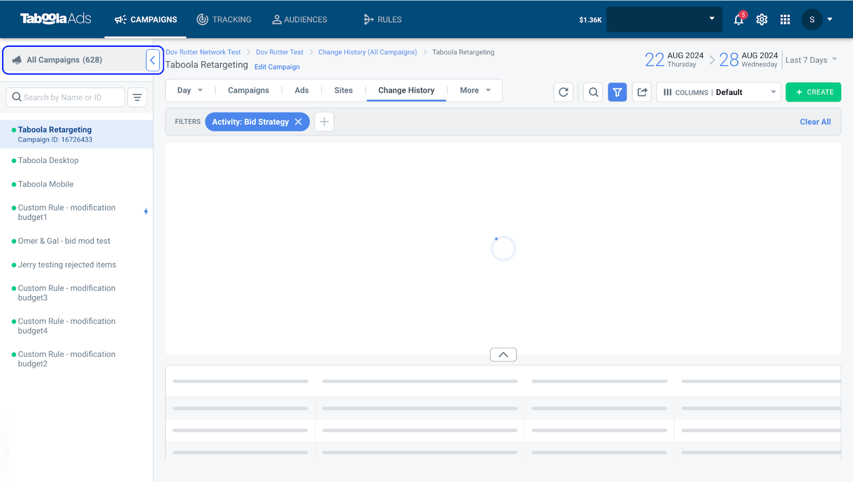Collapse the chart panel with chevron
853x482 pixels.
tap(503, 355)
